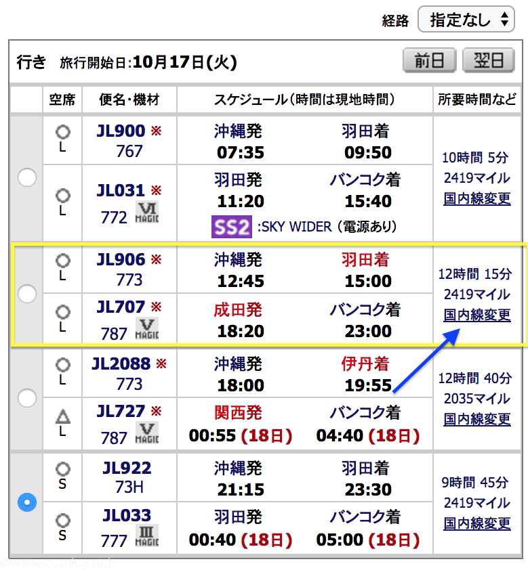Click the 所要時間など column header
The image size is (528, 570).
[x=477, y=100]
